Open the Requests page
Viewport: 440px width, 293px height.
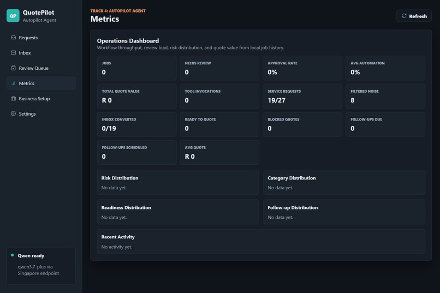(41, 37)
